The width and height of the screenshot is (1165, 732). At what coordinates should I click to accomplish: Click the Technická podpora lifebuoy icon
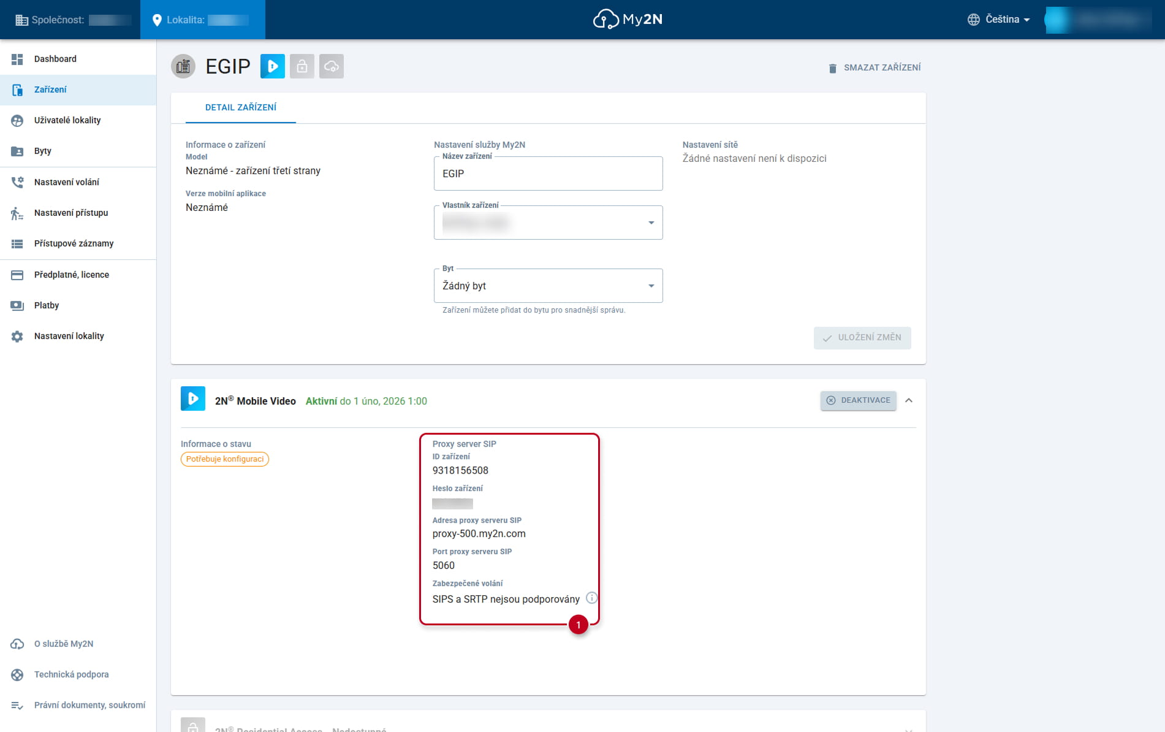click(x=17, y=674)
